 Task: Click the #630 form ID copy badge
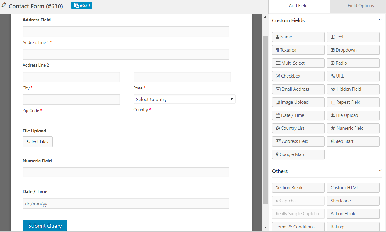pos(82,5)
